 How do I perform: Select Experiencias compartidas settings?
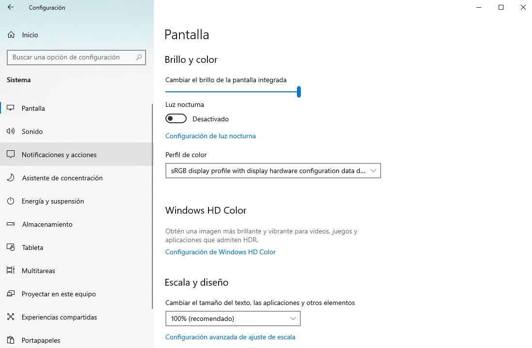11,317
